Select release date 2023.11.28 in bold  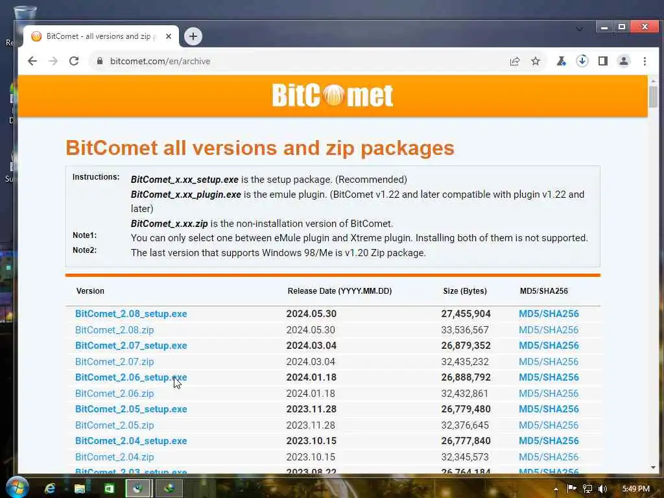[x=311, y=409]
